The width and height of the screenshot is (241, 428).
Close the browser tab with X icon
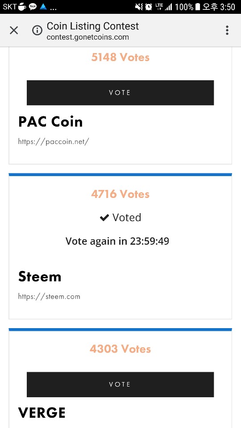point(14,30)
